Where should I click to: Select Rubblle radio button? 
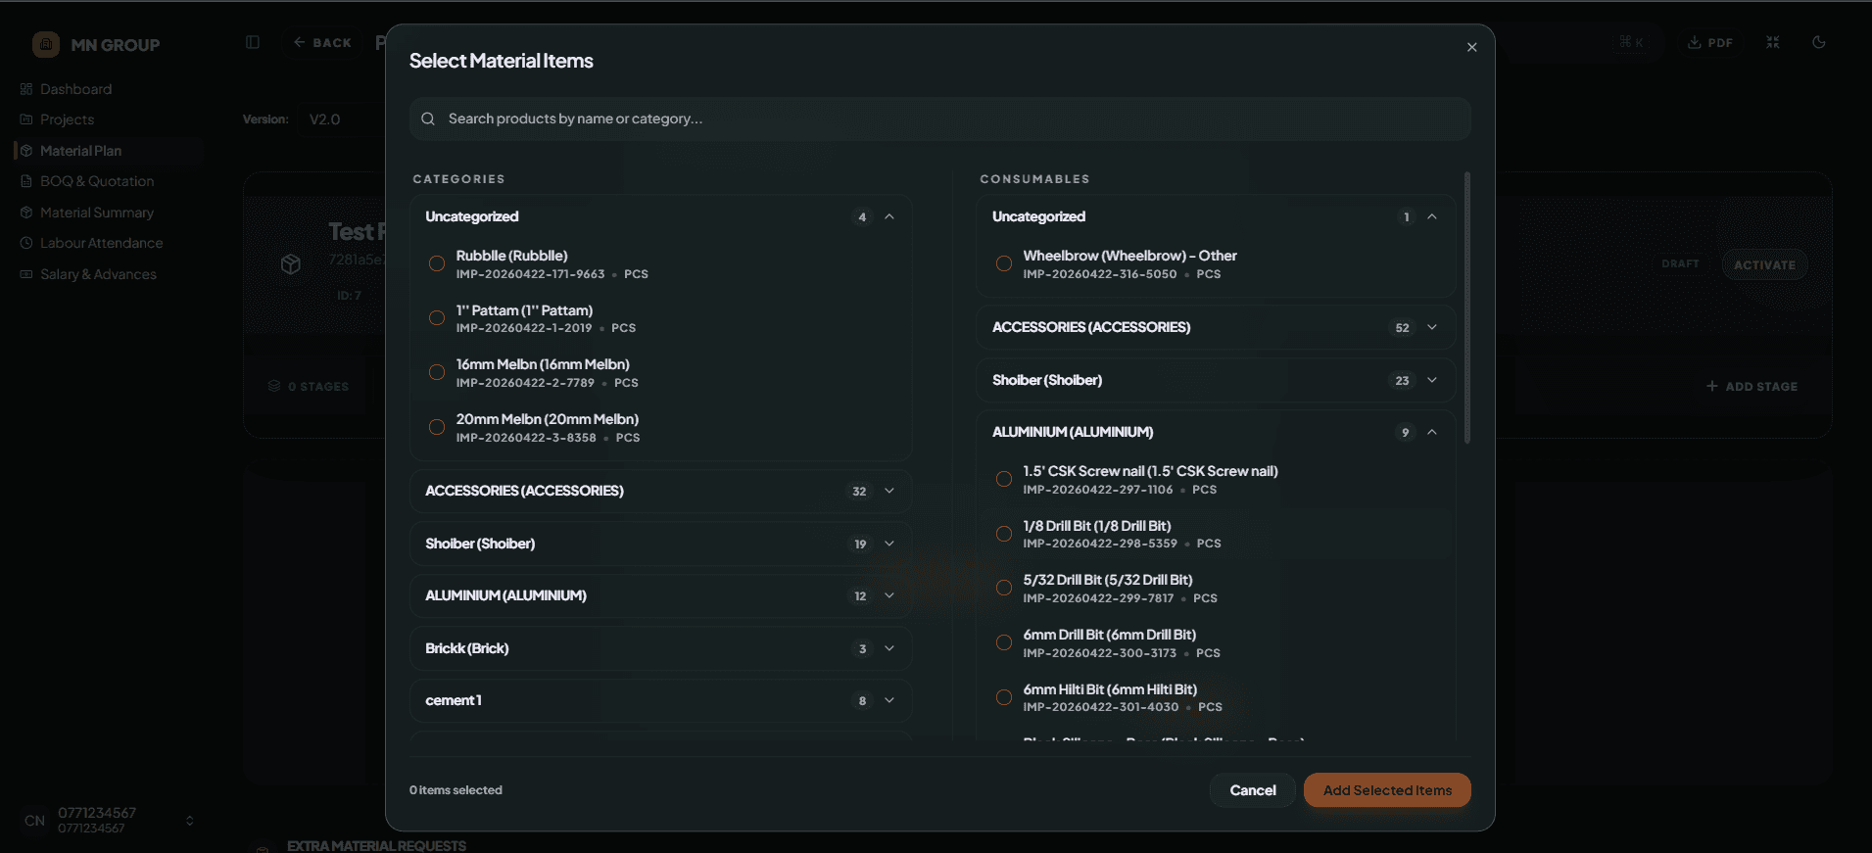(437, 263)
